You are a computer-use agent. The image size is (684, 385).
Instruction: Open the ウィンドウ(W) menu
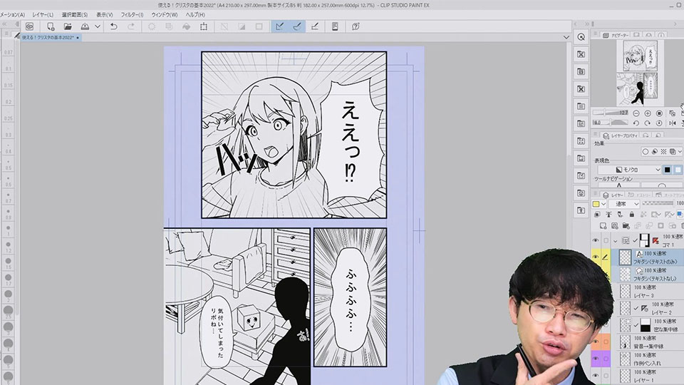tap(165, 15)
